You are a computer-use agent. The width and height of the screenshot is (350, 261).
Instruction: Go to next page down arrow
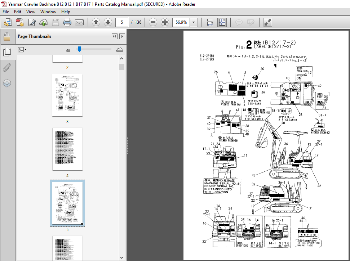click(108, 22)
